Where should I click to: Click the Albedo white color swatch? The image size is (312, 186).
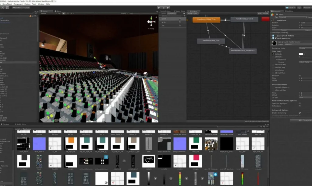click(x=300, y=54)
